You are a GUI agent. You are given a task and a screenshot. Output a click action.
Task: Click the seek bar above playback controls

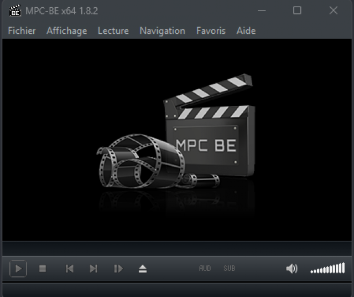177,248
